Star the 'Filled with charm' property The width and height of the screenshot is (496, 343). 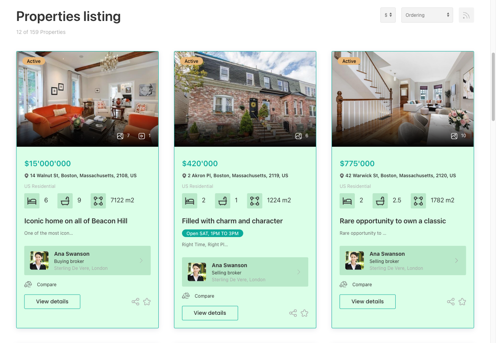click(x=304, y=313)
